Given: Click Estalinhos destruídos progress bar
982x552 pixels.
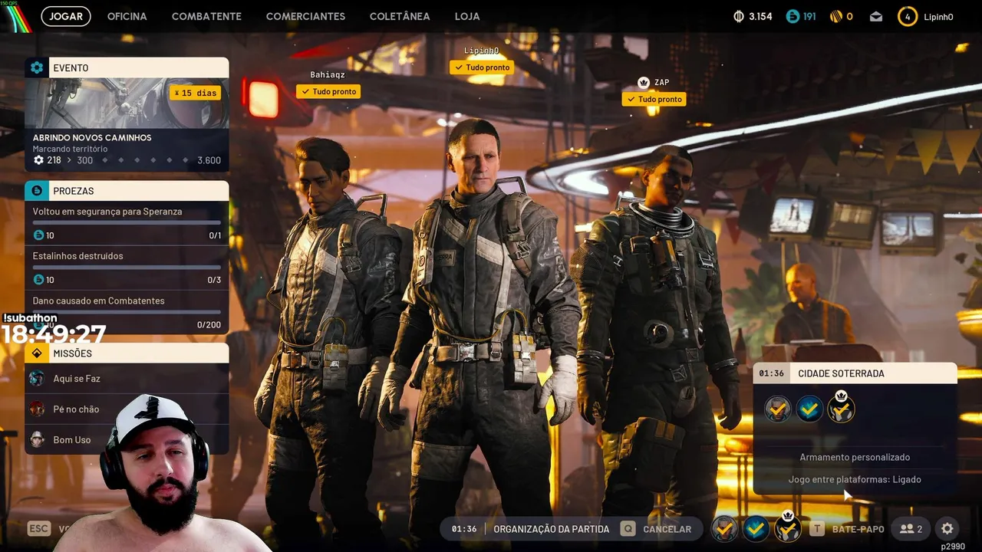Looking at the screenshot, I should coord(127,268).
